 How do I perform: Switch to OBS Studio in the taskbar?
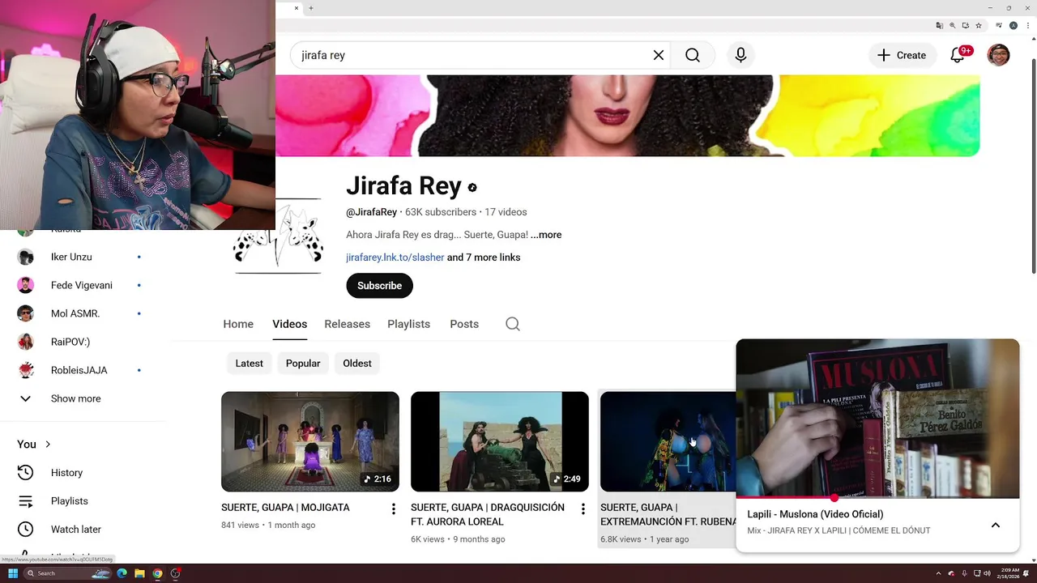coord(175,573)
